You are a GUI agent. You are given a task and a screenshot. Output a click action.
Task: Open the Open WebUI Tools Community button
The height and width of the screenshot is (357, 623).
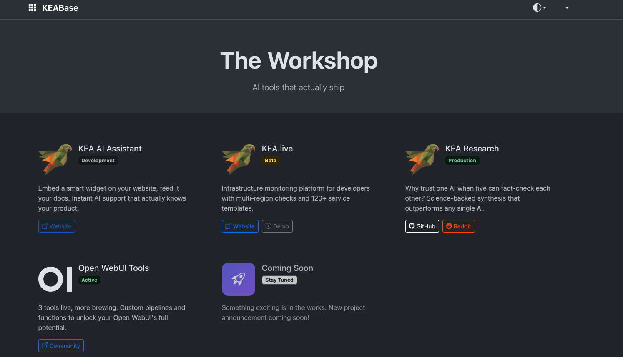[x=61, y=346]
